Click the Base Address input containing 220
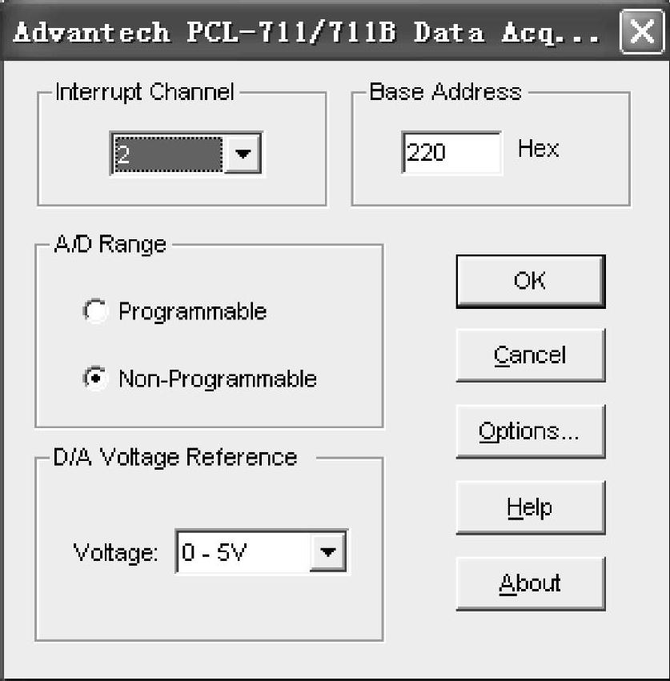The image size is (670, 681). (452, 152)
